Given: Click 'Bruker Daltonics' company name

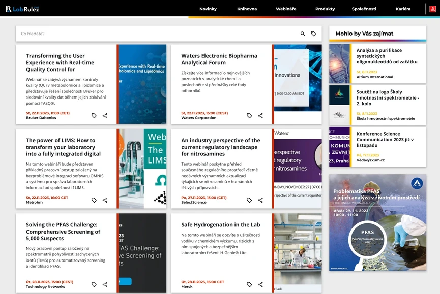Looking at the screenshot, I should pos(41,118).
